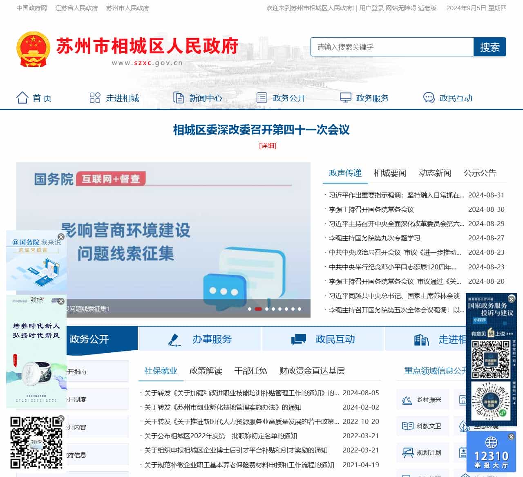Switch to the 相城要闻 news tab
The height and width of the screenshot is (477, 523).
coord(390,173)
